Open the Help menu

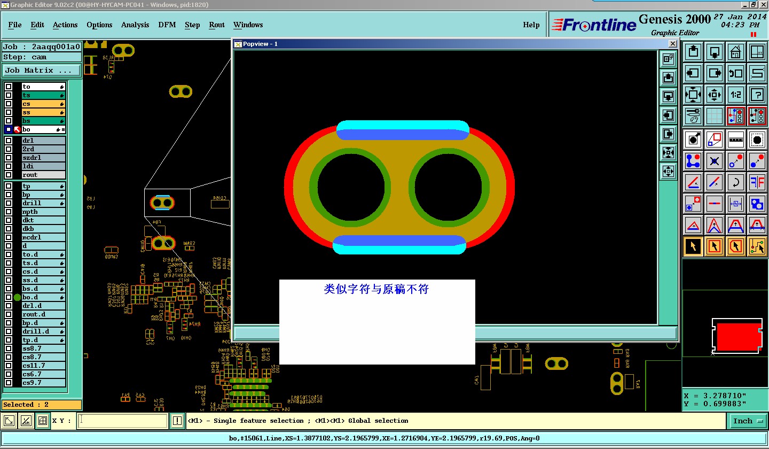tap(531, 25)
